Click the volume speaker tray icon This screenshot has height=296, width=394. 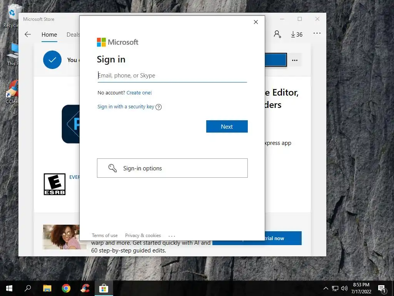click(x=344, y=288)
